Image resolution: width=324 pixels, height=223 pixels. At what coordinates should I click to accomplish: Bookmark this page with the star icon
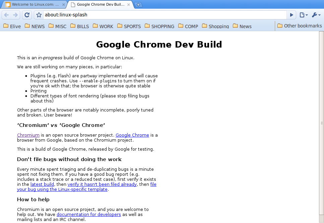point(39,15)
